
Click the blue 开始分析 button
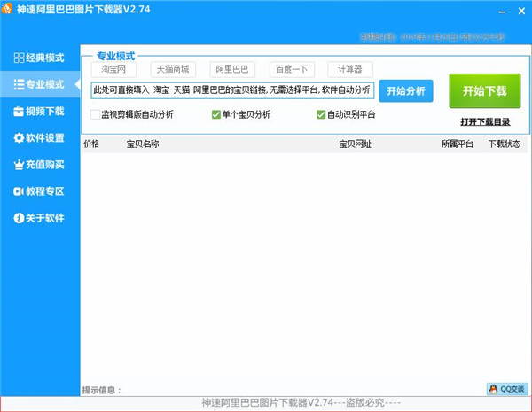coord(406,91)
